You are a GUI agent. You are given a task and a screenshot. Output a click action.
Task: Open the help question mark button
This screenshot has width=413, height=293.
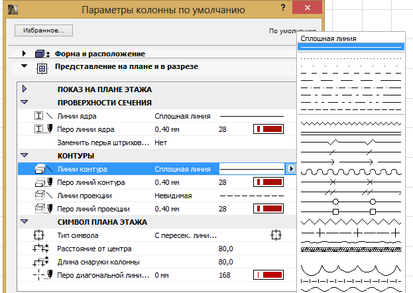tap(283, 8)
